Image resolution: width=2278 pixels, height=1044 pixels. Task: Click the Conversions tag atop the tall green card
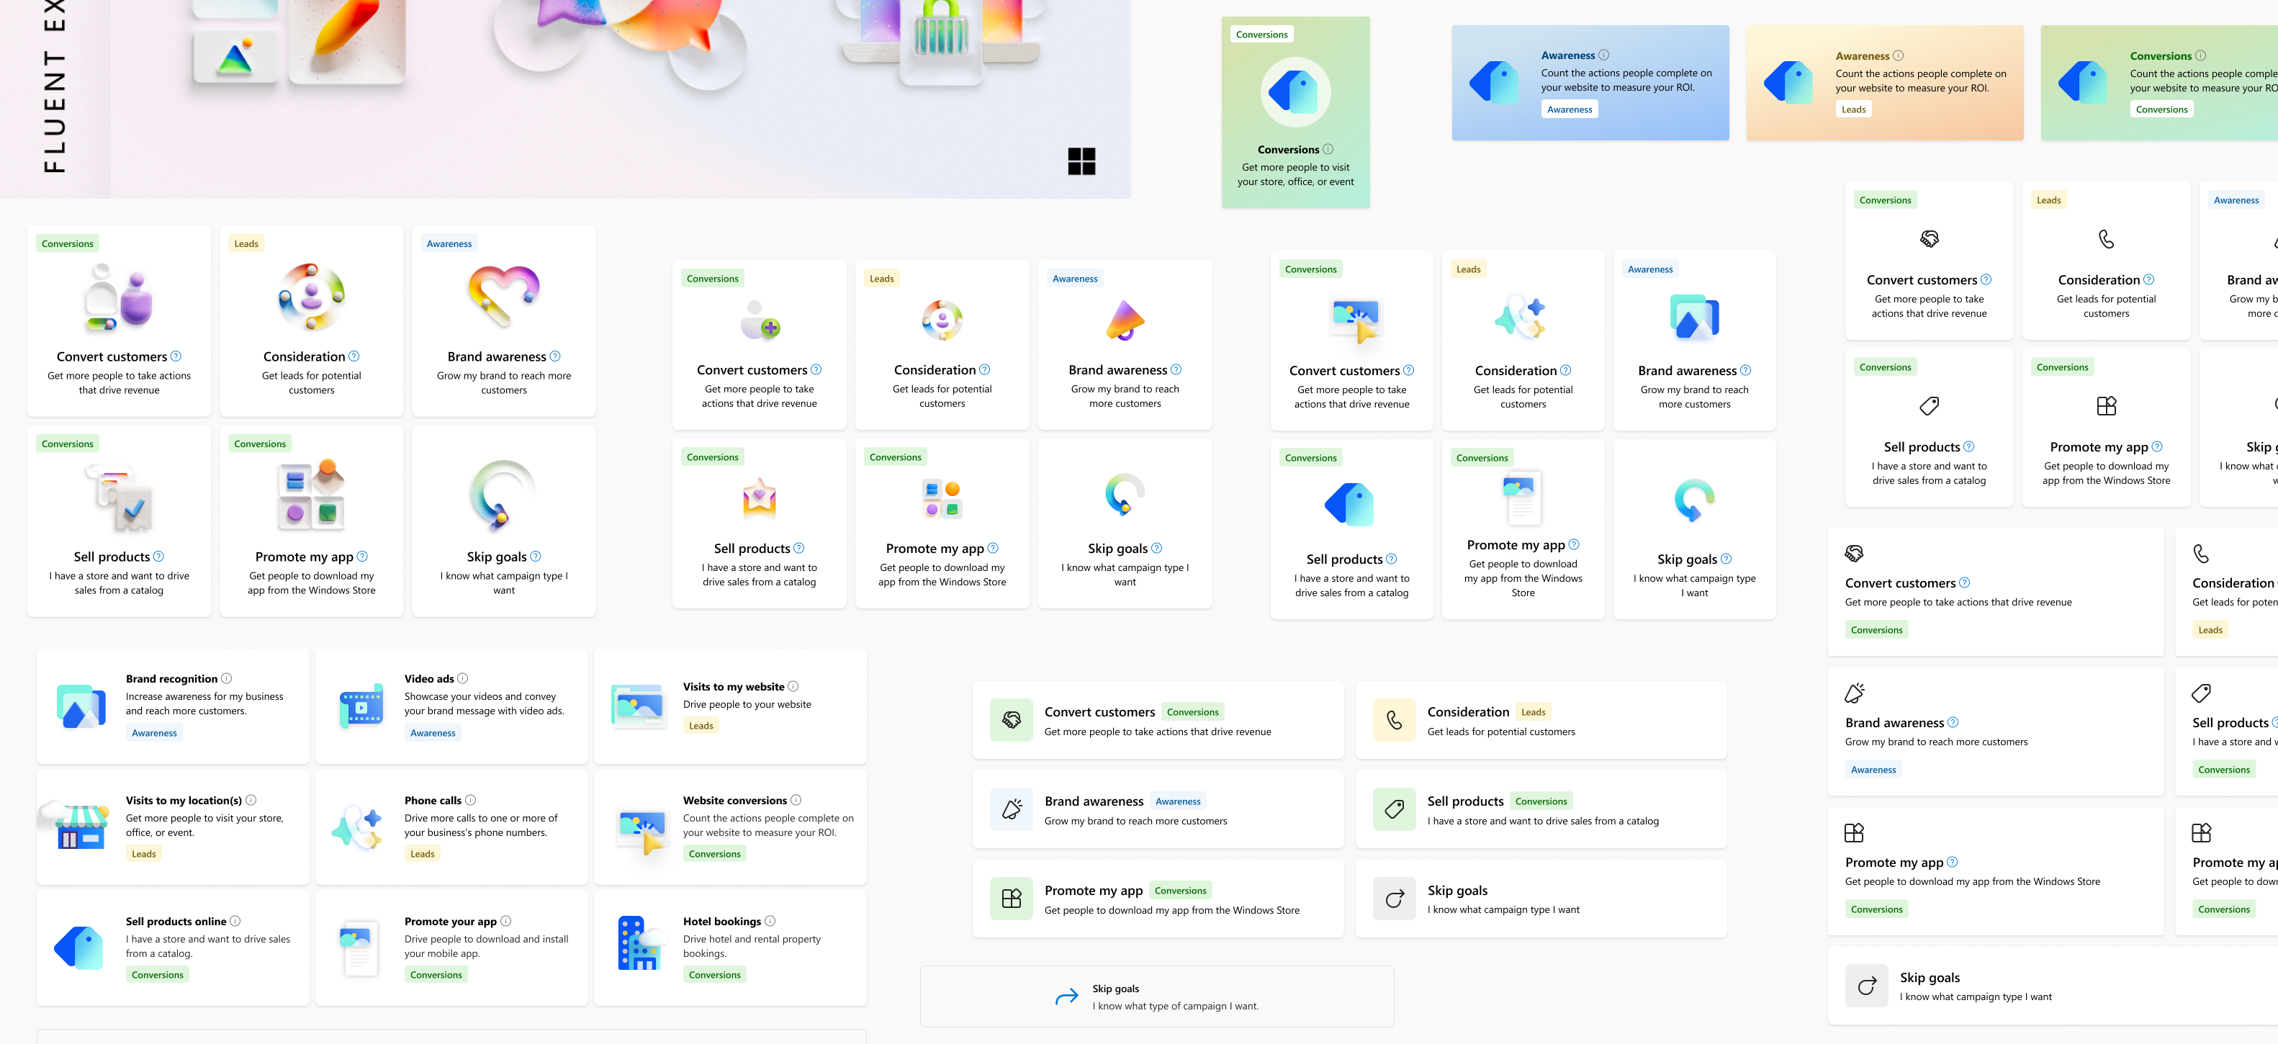1262,35
